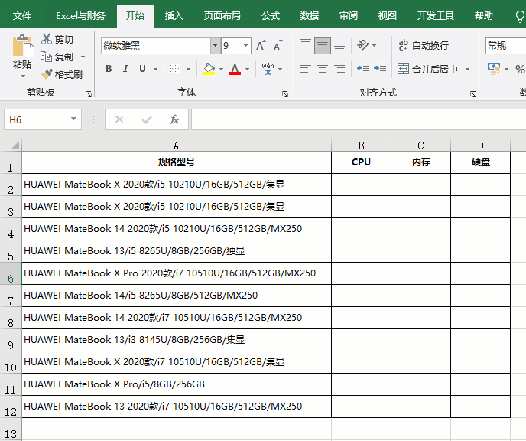The width and height of the screenshot is (526, 441).
Task: Switch to the Insert (插入) tab
Action: click(174, 16)
